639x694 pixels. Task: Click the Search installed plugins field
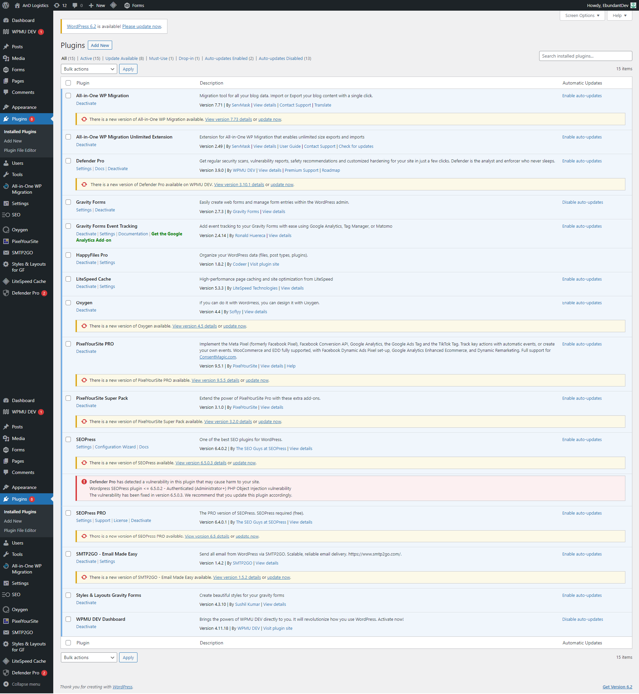click(585, 56)
